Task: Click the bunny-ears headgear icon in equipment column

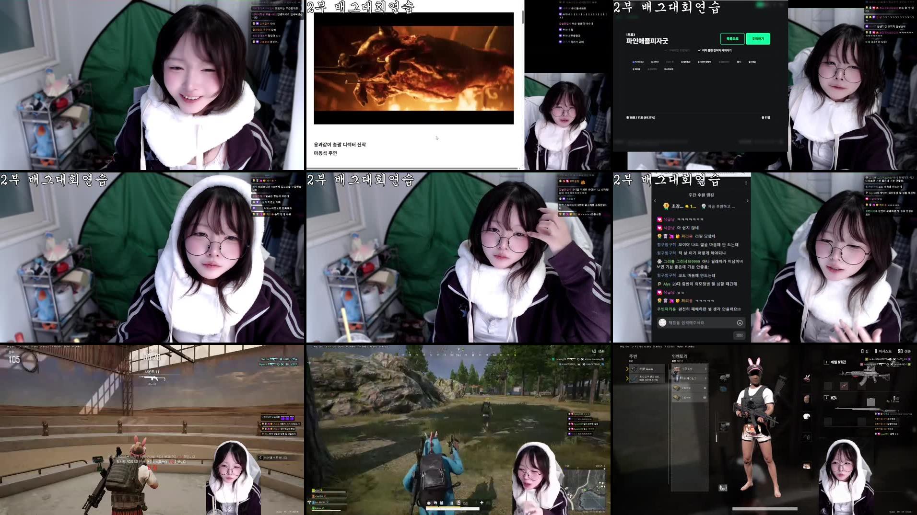Action: 807,378
